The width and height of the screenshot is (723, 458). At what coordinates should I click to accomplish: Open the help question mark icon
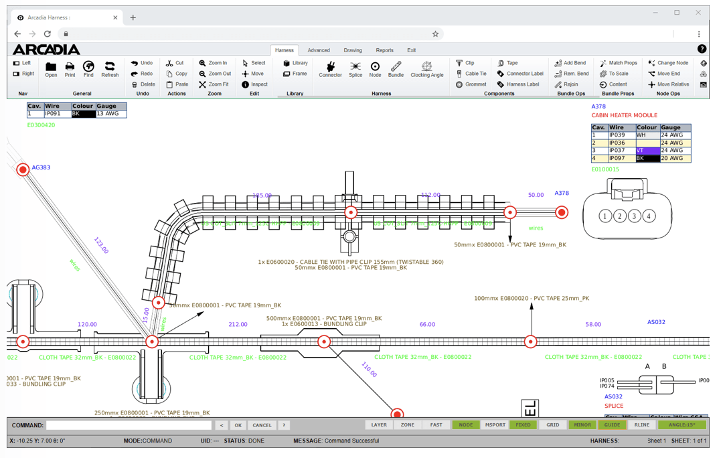[x=702, y=49]
